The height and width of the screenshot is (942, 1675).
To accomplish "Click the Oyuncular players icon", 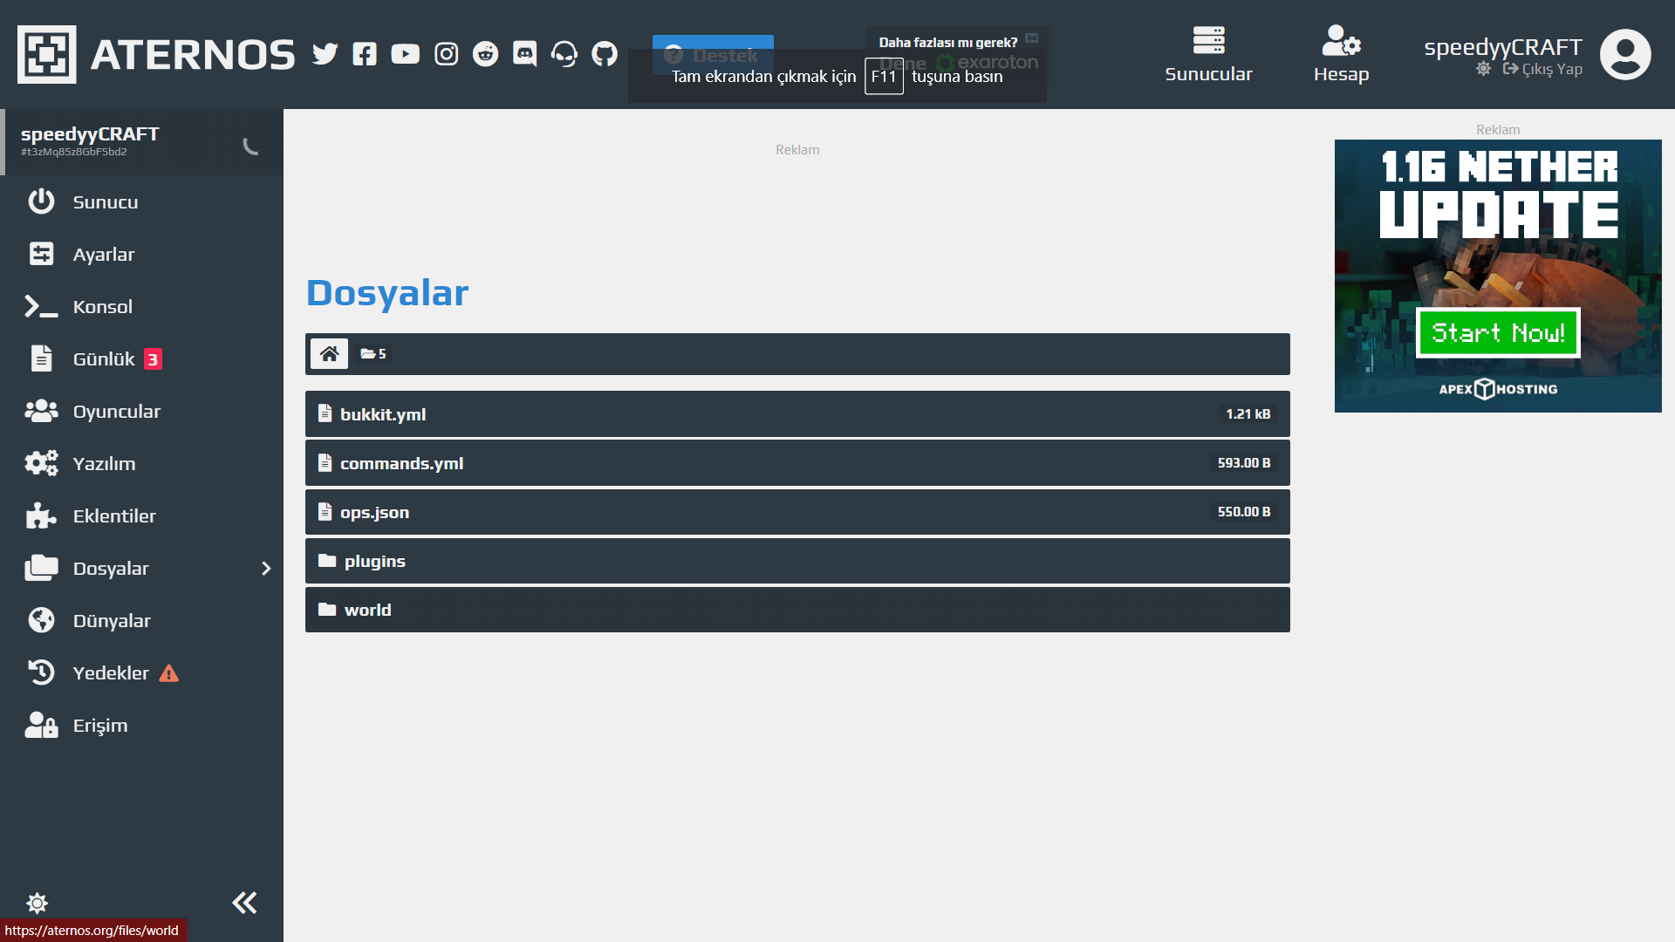I will (x=41, y=411).
